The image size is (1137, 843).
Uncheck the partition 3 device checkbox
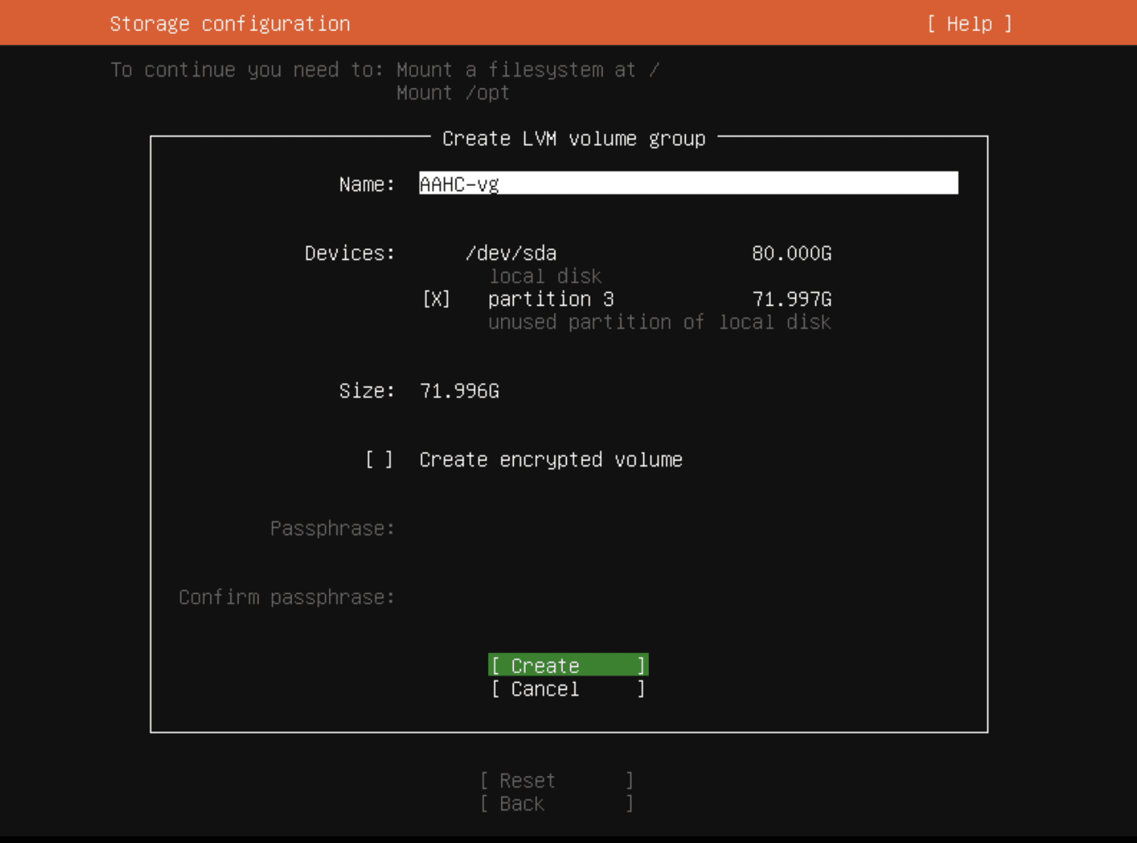(436, 300)
